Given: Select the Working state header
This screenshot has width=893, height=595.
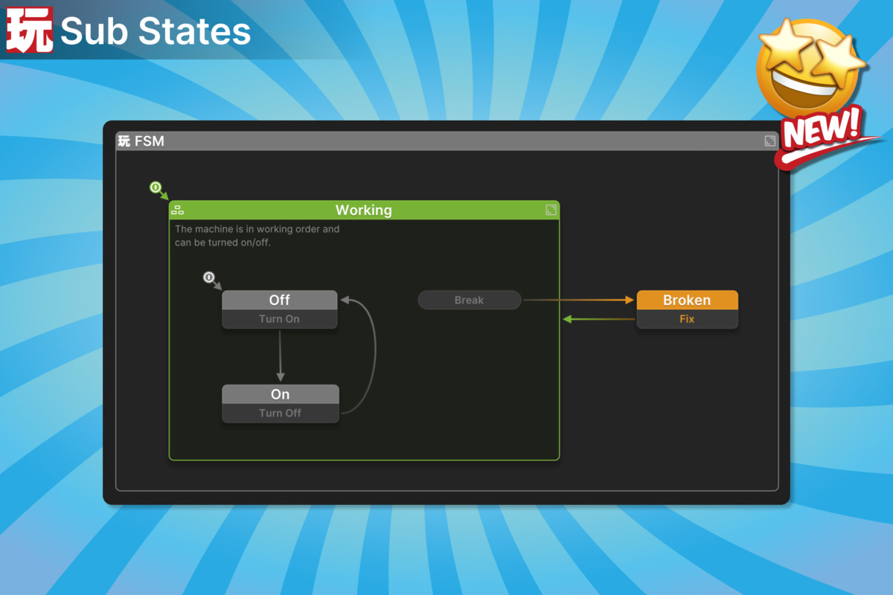Looking at the screenshot, I should (x=364, y=210).
